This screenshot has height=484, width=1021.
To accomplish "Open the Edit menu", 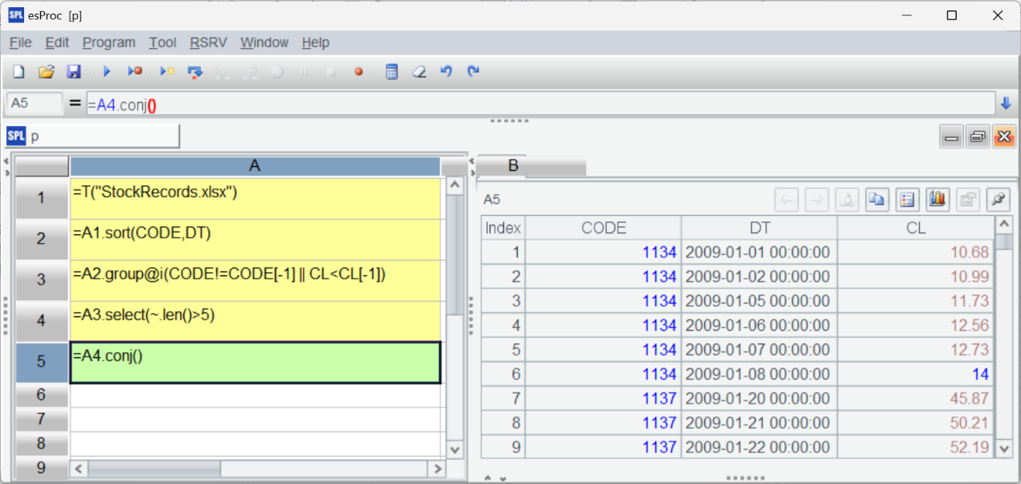I will [57, 43].
